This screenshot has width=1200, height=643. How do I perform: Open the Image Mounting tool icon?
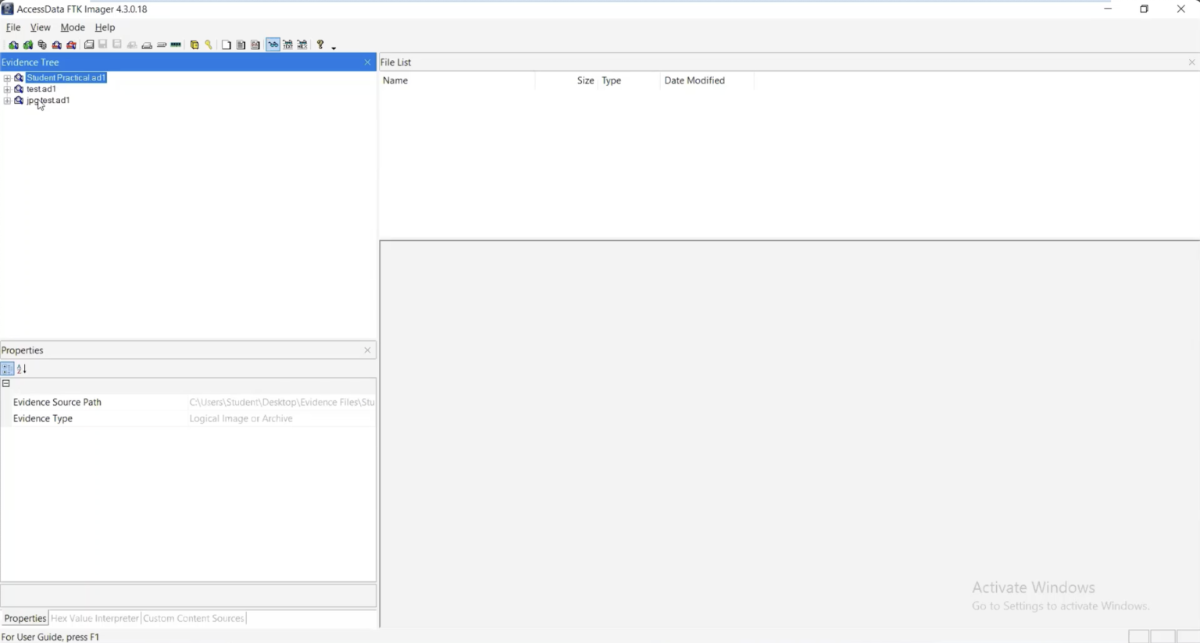[42, 44]
